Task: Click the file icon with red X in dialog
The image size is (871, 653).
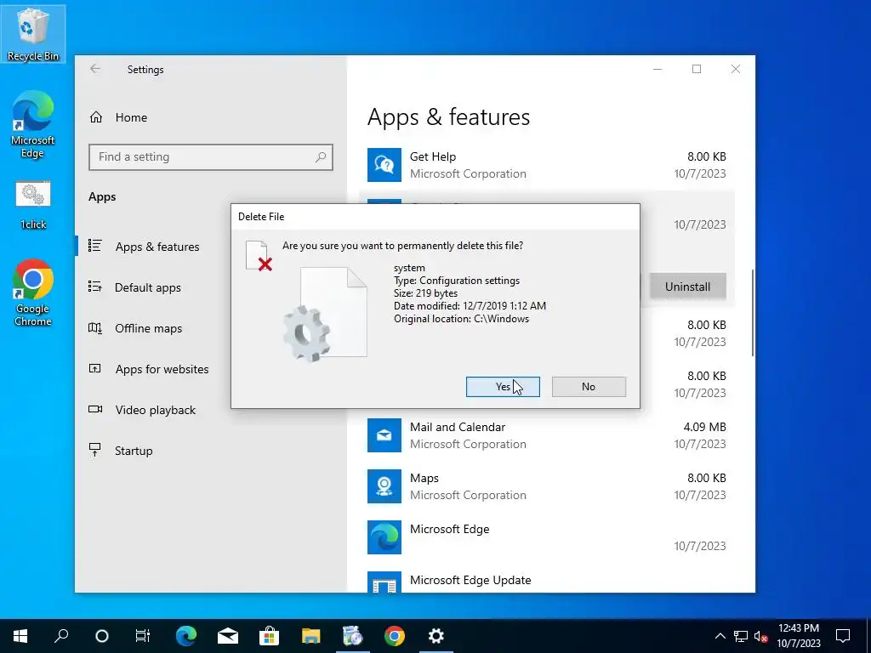Action: click(x=259, y=256)
